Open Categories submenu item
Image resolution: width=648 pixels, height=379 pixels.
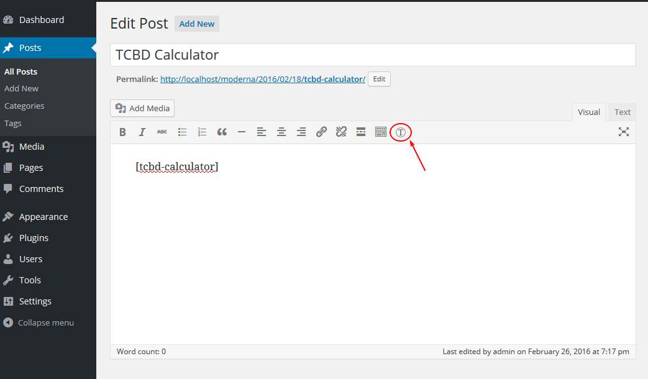point(24,106)
